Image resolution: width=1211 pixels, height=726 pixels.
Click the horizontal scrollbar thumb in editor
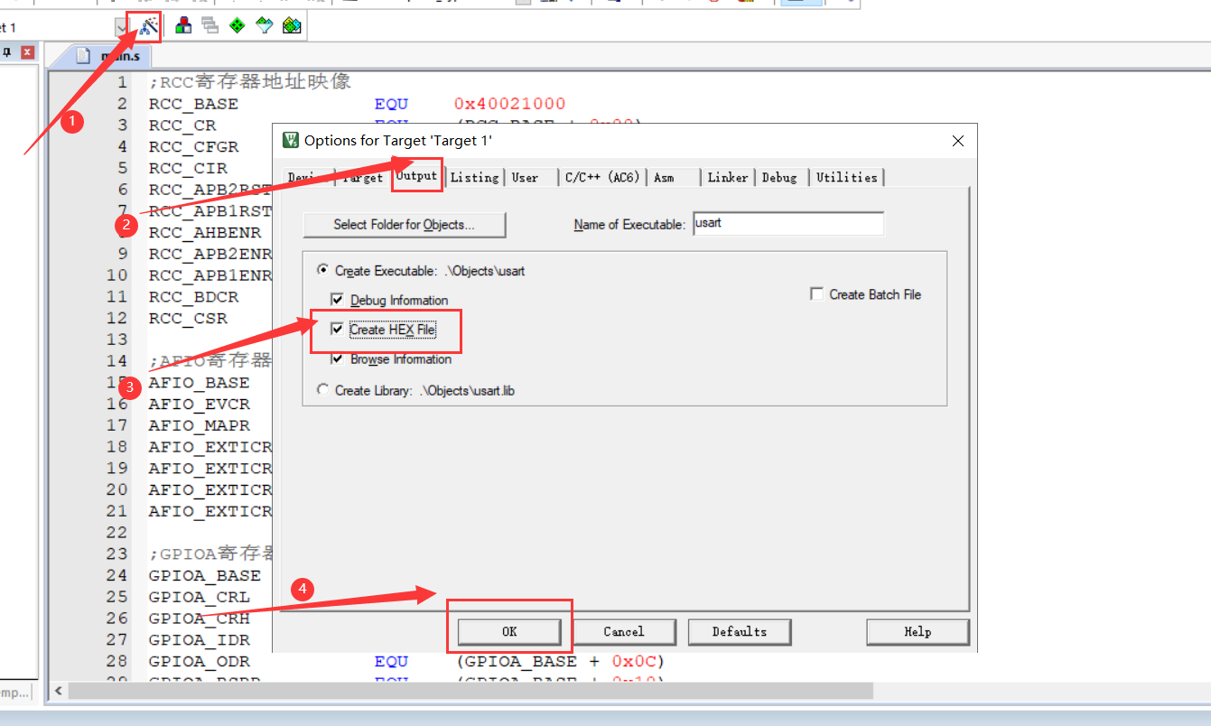tap(470, 691)
